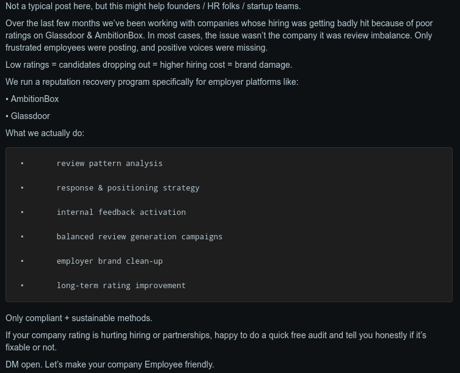Click the "We run a reputation recovery program" sentence
This screenshot has height=373, width=460.
pos(152,82)
